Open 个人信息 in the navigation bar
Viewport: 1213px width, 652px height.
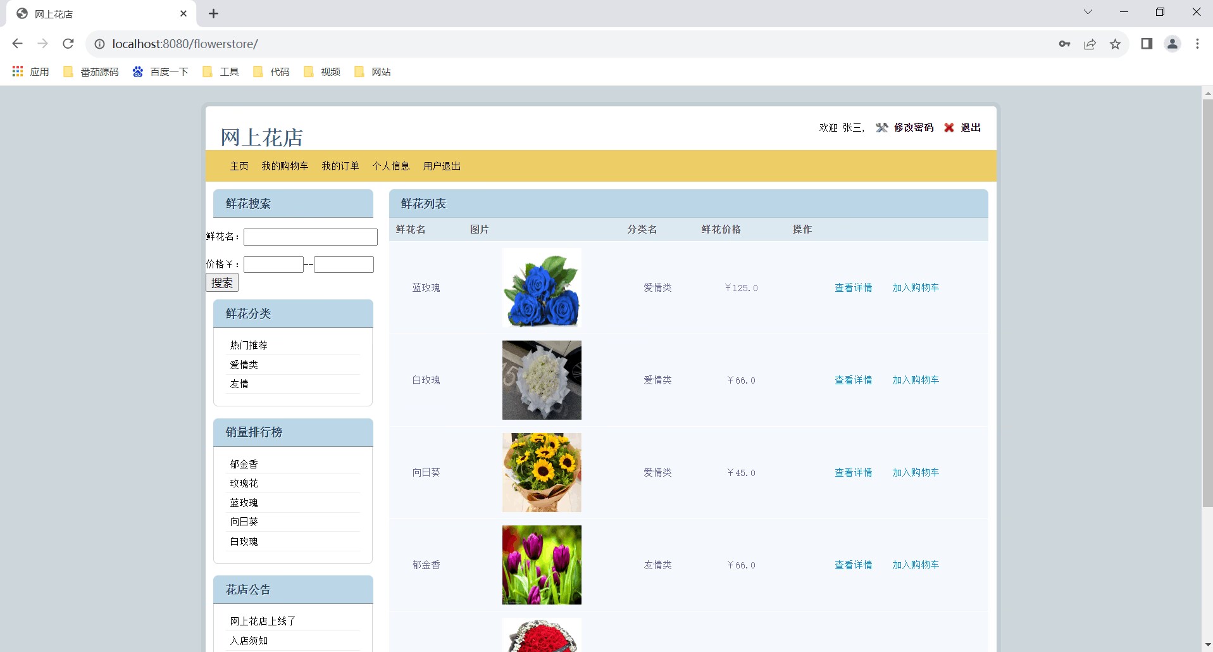click(x=391, y=166)
